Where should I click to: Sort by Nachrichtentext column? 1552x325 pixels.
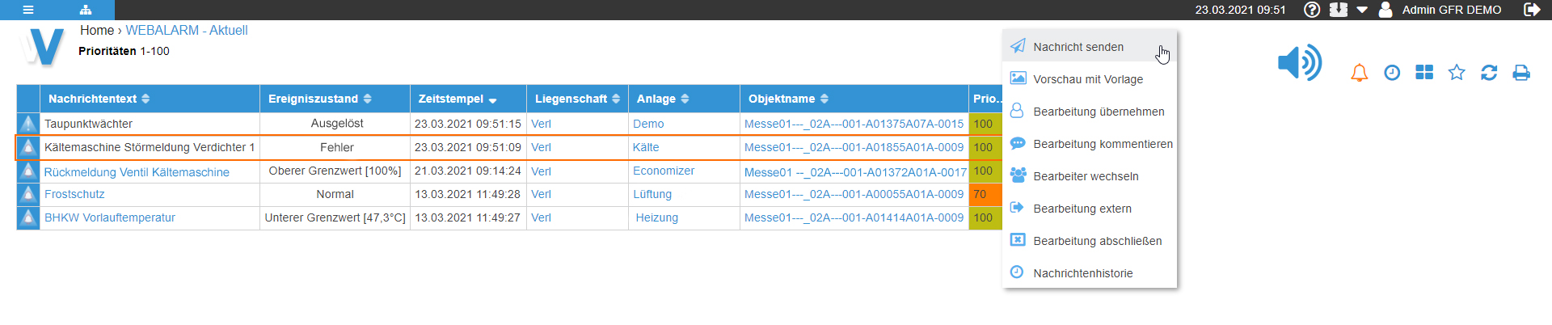tap(99, 99)
